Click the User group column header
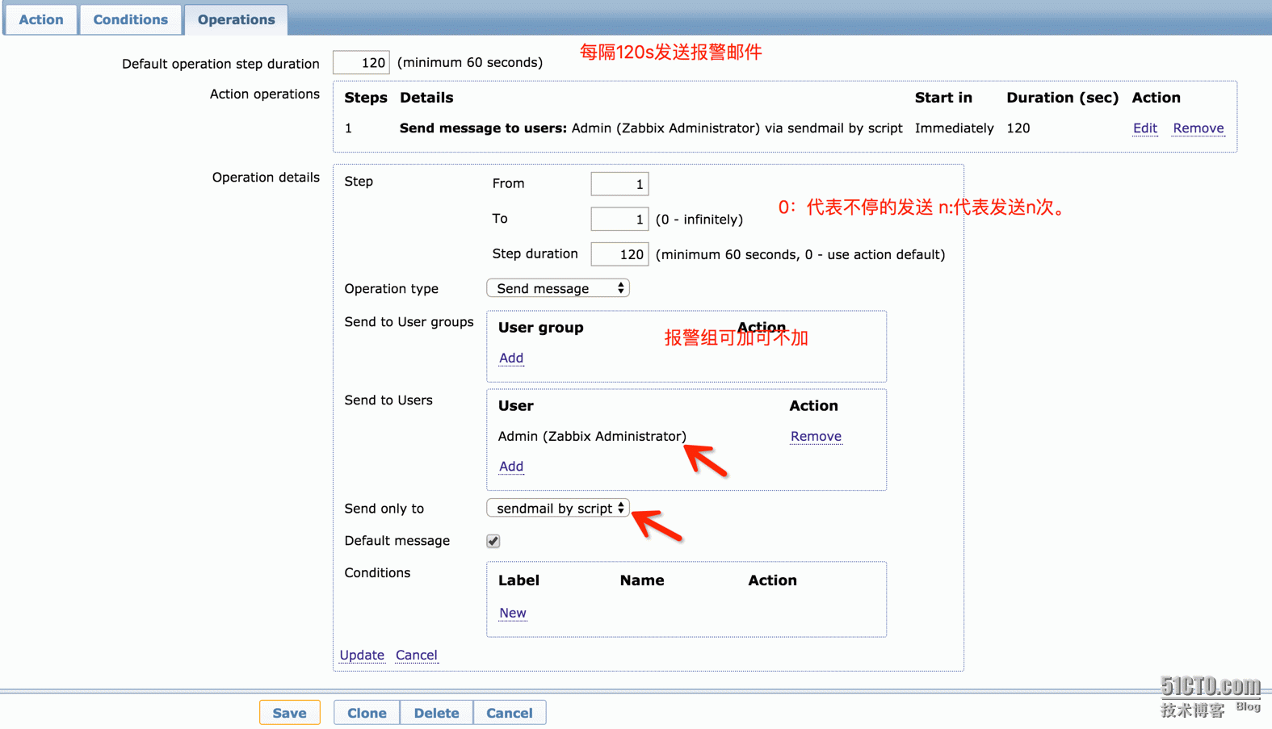This screenshot has width=1272, height=729. 541,327
